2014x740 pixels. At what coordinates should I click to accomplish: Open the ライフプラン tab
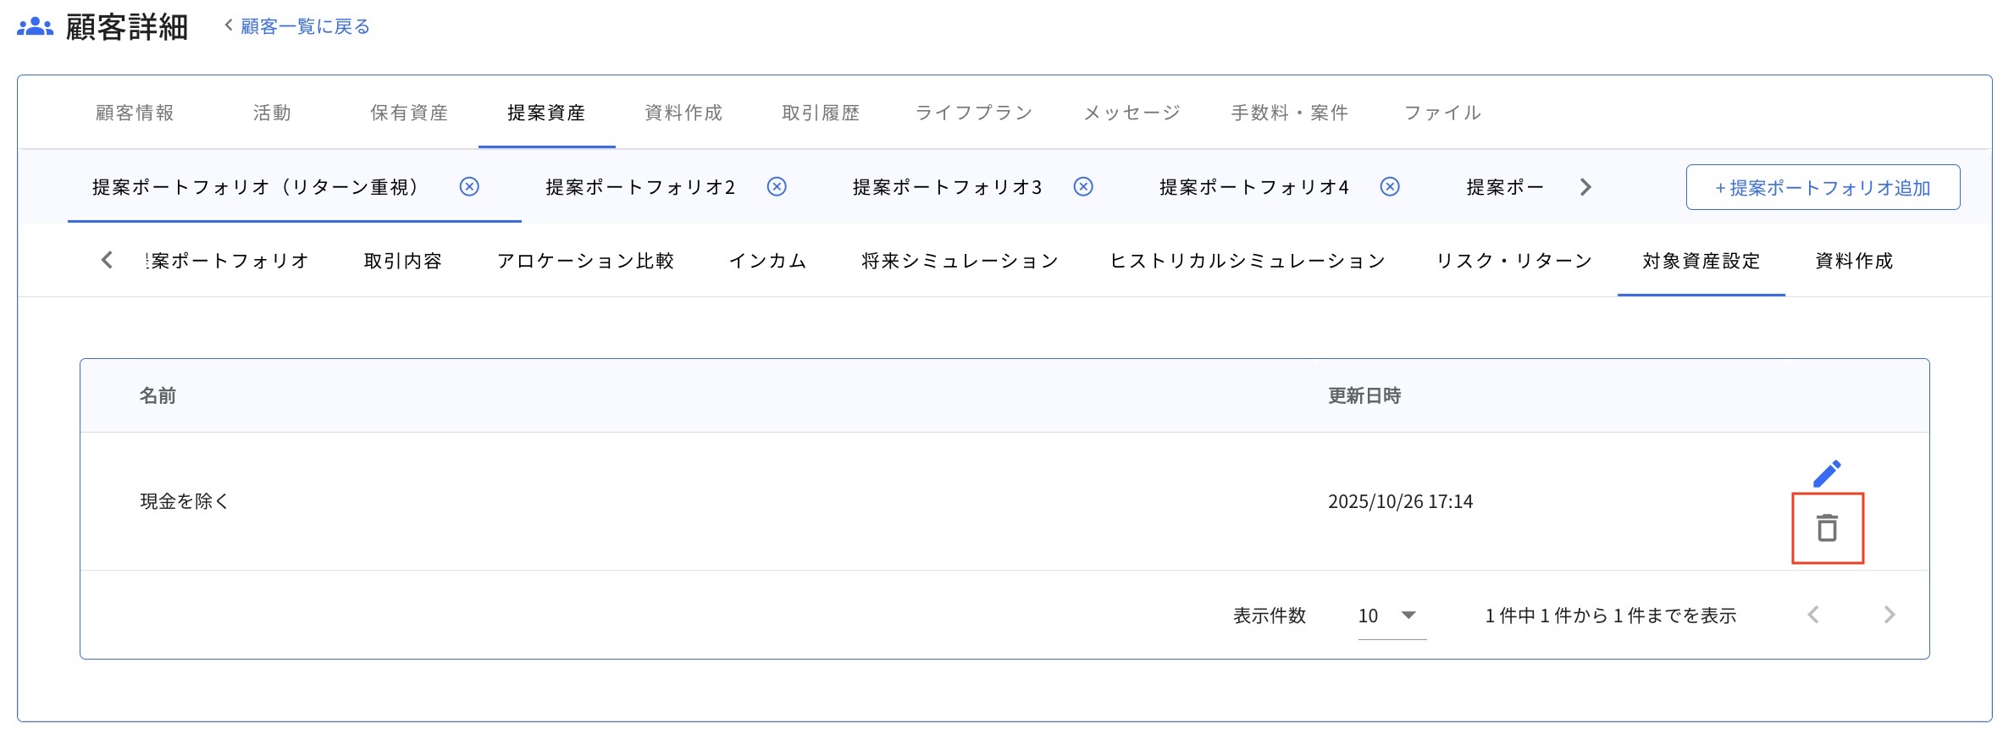tap(974, 112)
